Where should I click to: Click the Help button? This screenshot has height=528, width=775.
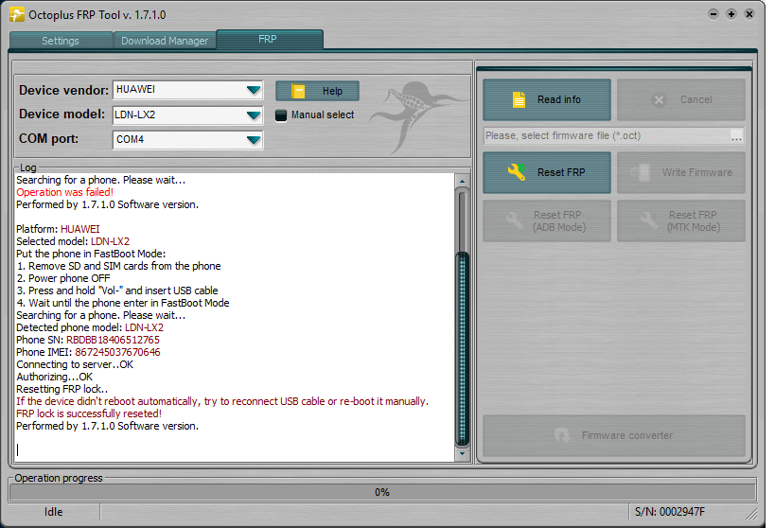[x=317, y=91]
